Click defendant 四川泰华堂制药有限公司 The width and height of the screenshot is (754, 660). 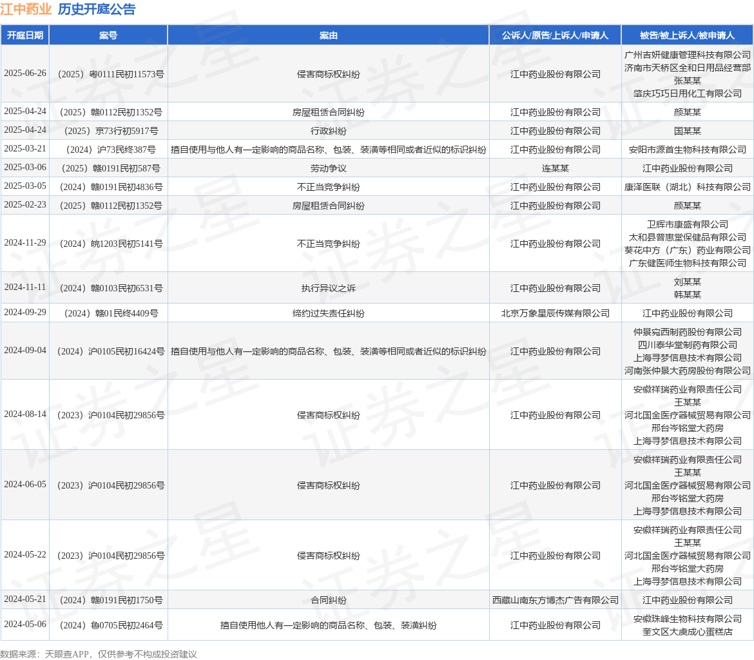[687, 345]
